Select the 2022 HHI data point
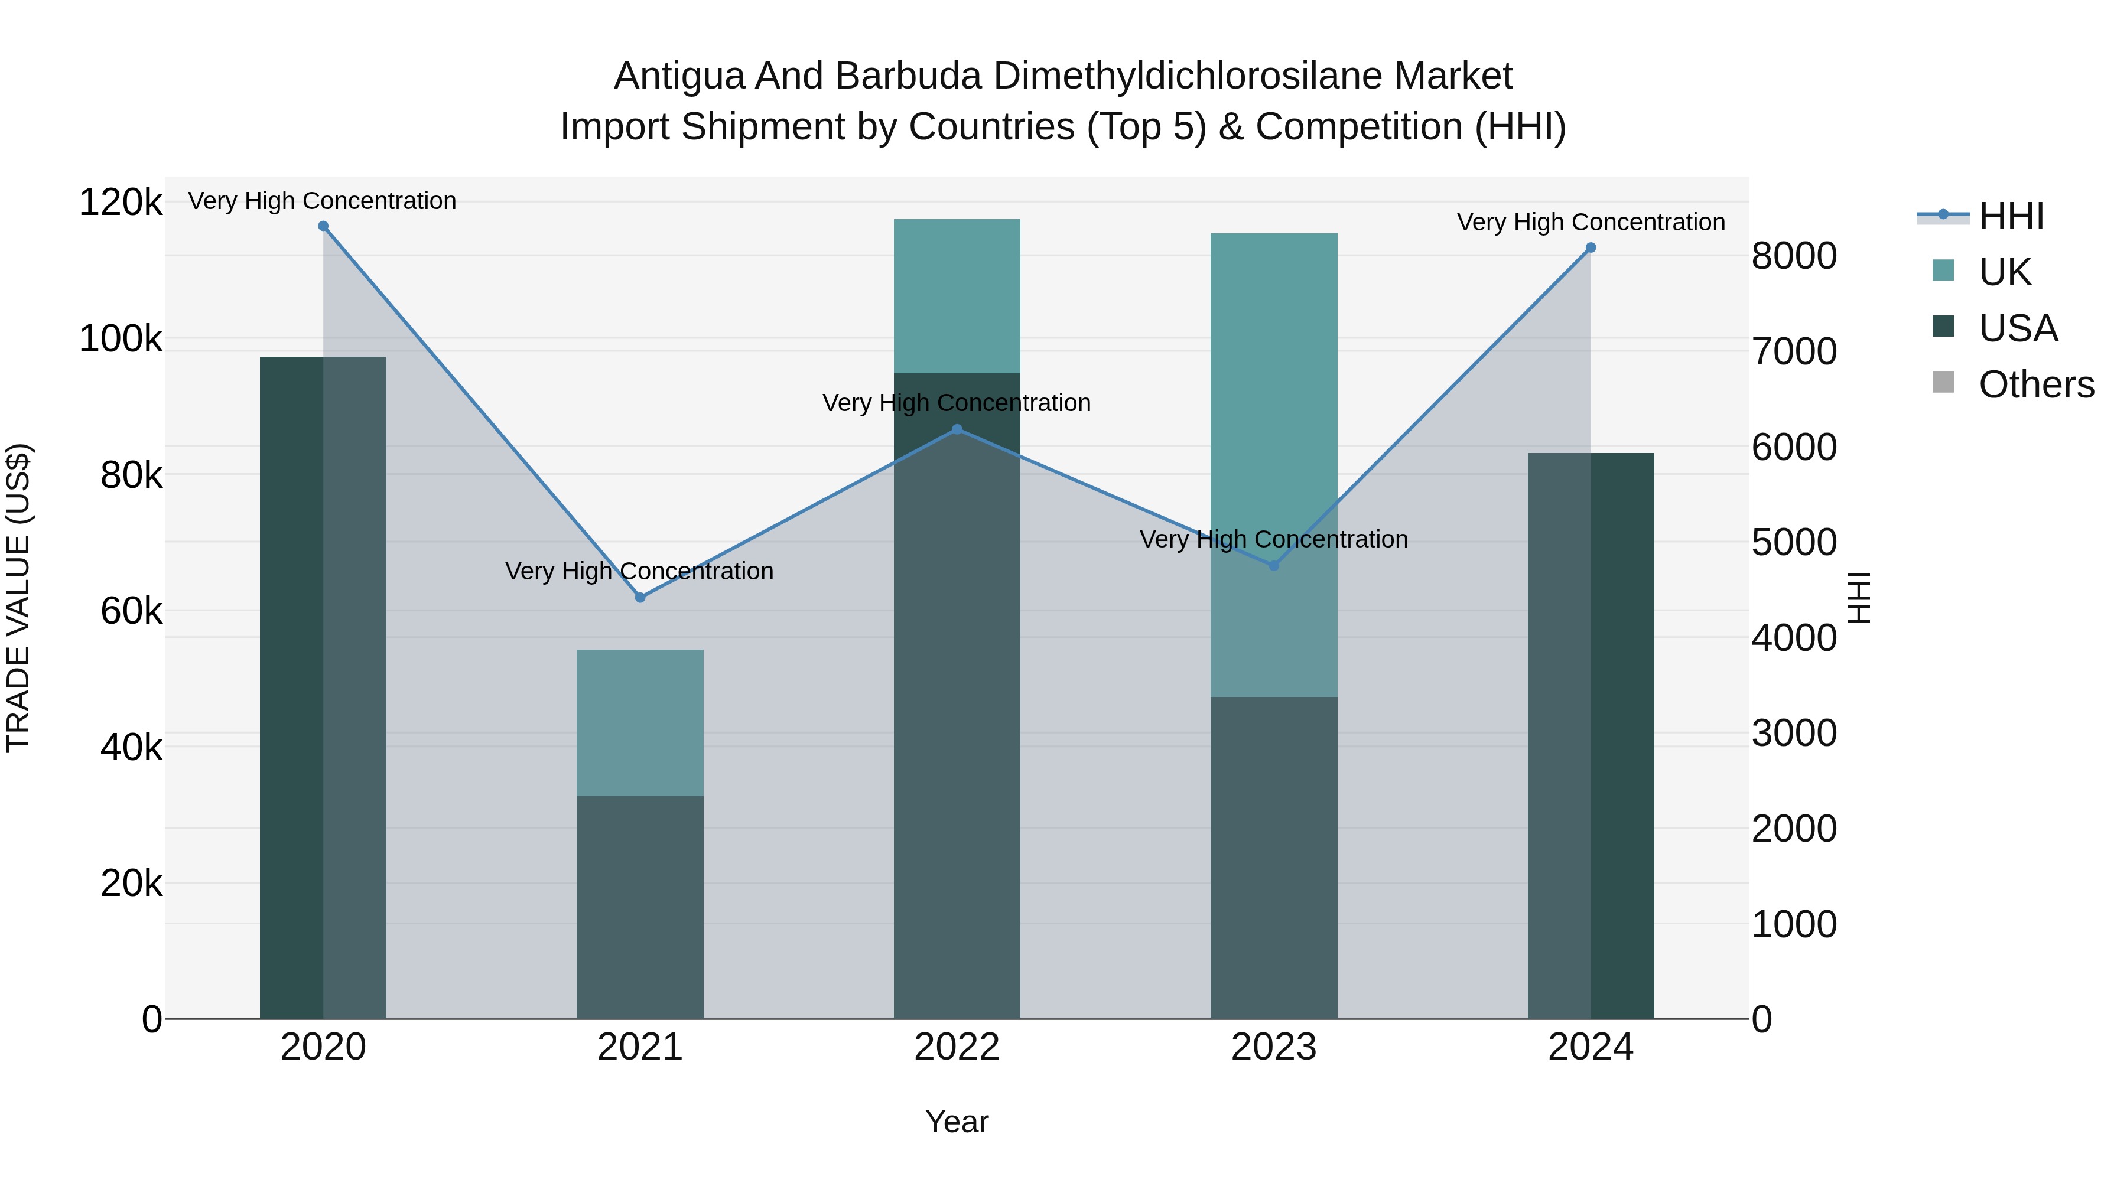The image size is (2127, 1196). coord(957,429)
